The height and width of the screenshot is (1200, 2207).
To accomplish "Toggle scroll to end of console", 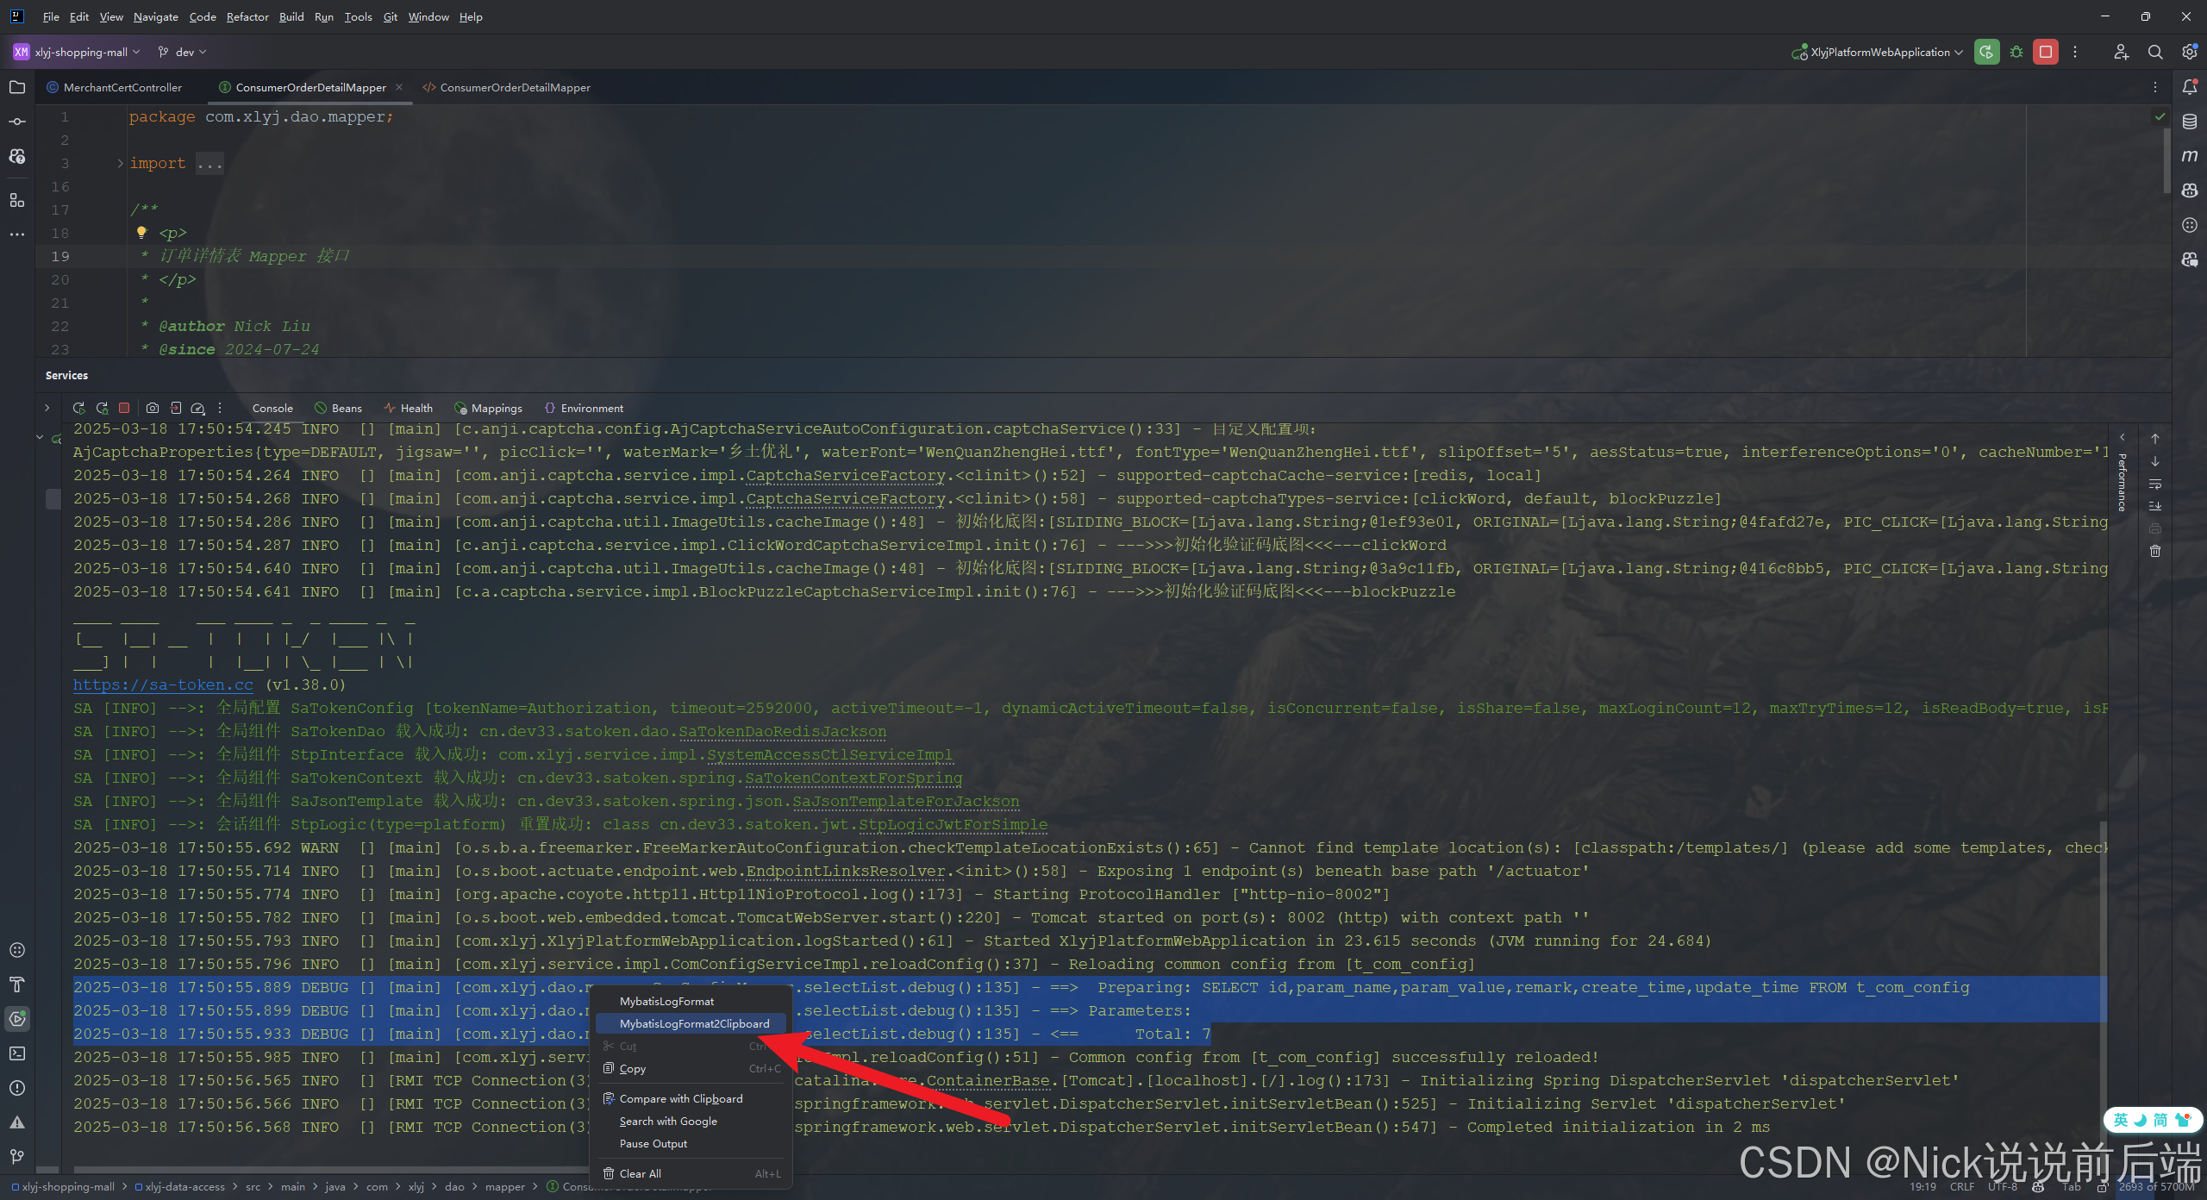I will click(2155, 506).
